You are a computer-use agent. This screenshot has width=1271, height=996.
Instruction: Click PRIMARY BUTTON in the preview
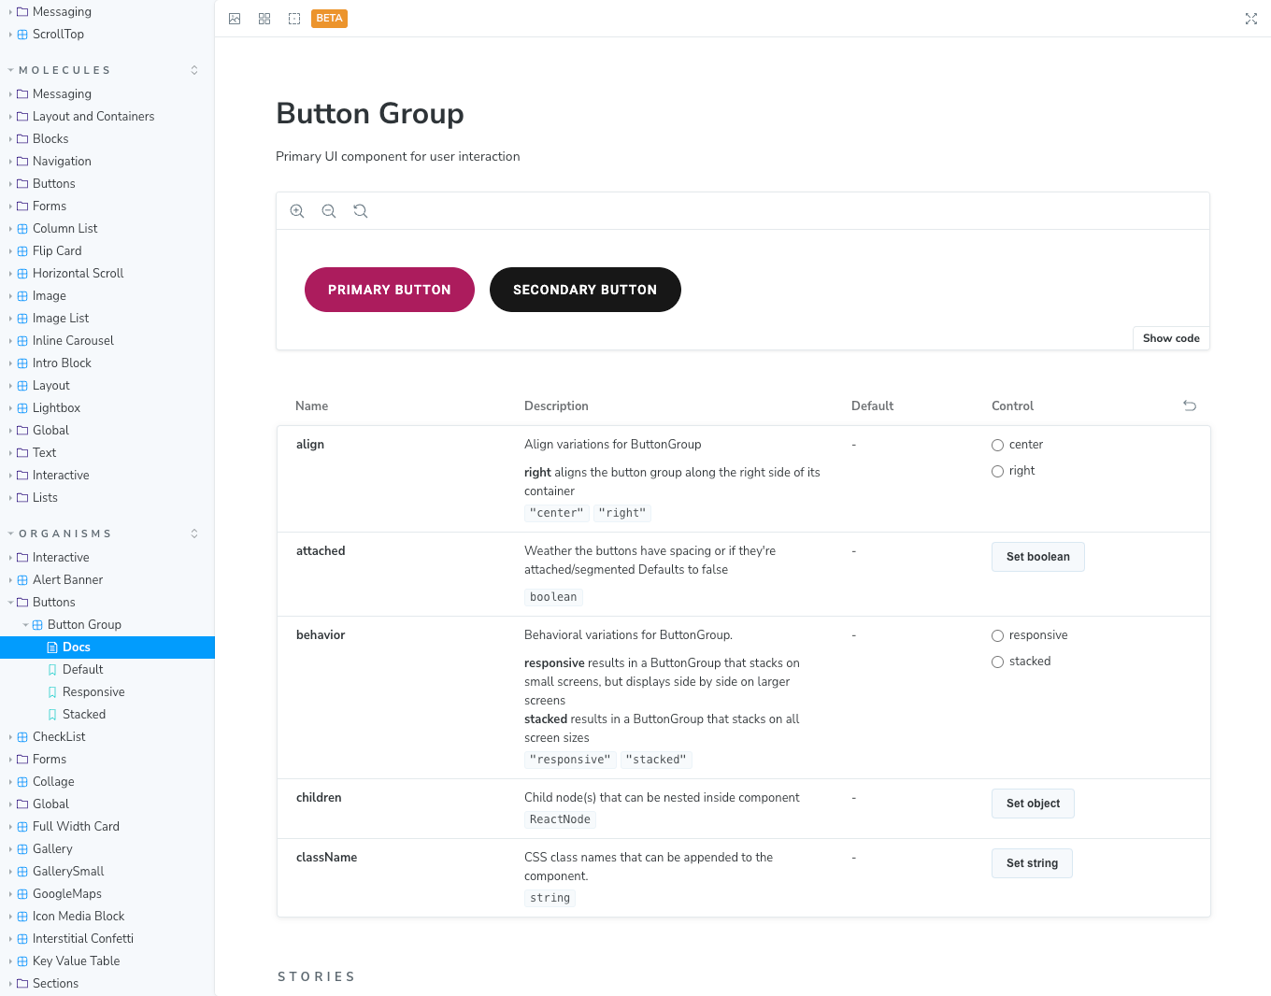tap(390, 290)
